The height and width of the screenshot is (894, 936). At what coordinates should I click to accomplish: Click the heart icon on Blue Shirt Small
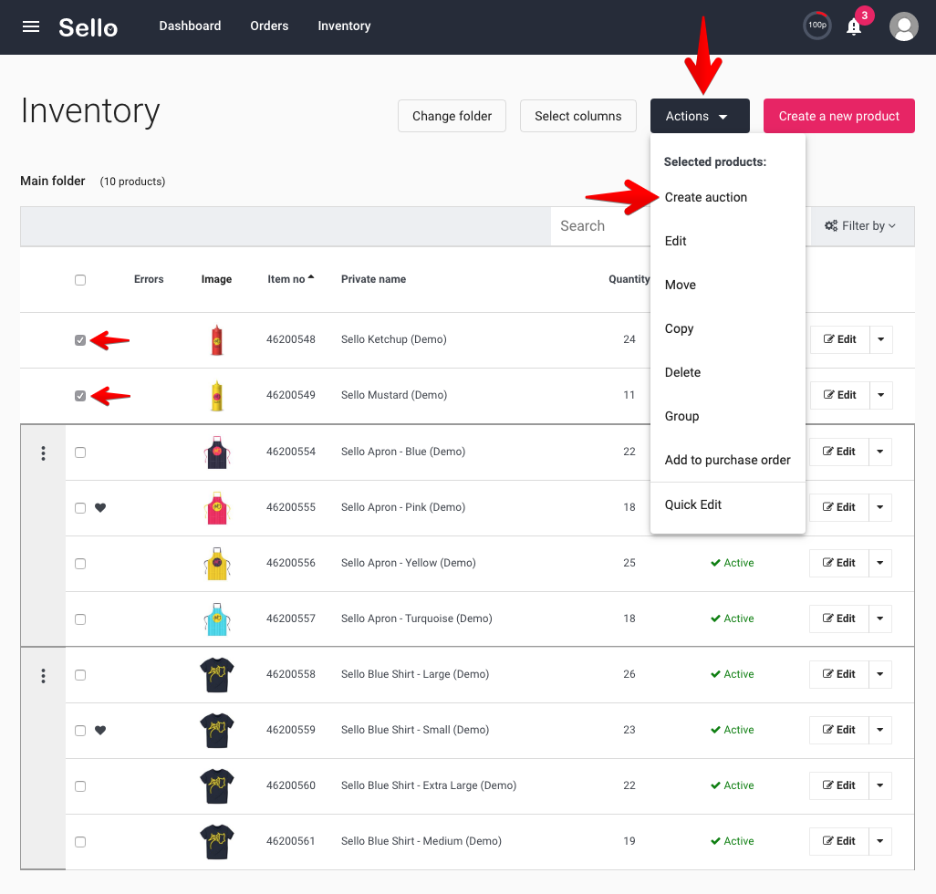tap(100, 730)
